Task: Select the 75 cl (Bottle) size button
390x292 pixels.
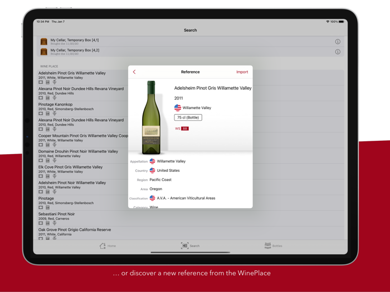Action: tap(188, 117)
